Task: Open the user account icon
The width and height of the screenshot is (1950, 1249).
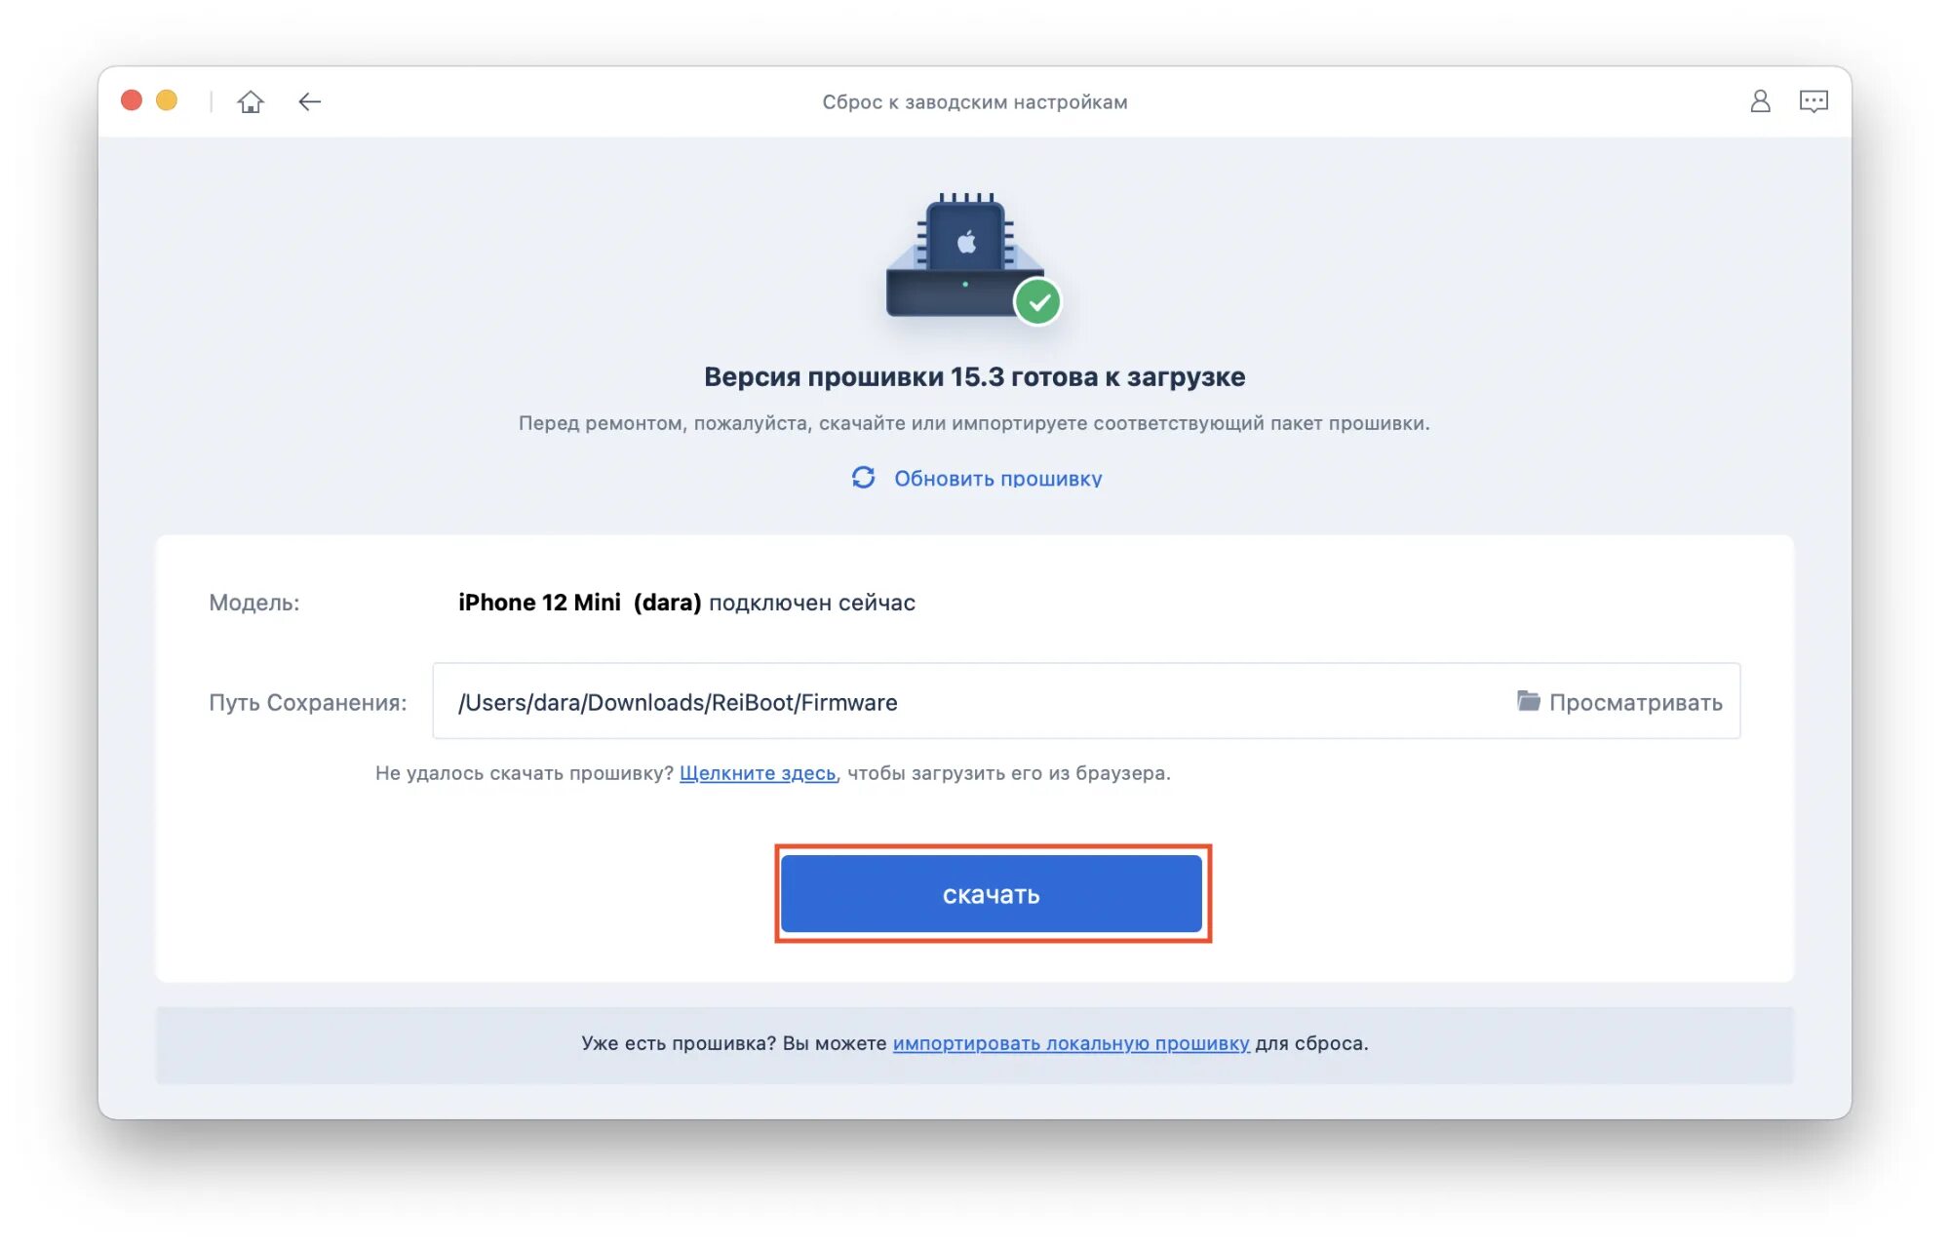Action: click(1760, 101)
